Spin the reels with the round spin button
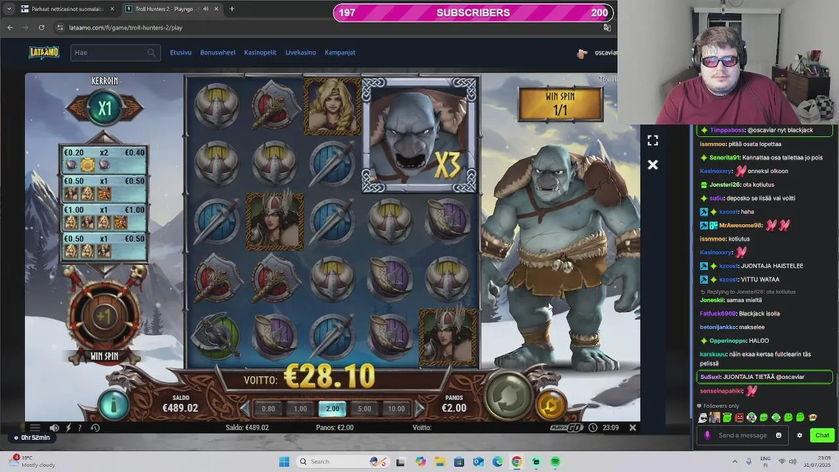This screenshot has width=839, height=472. [x=509, y=396]
